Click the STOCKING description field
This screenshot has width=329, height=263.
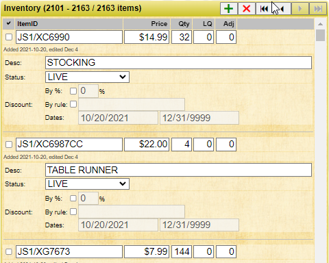coord(178,62)
